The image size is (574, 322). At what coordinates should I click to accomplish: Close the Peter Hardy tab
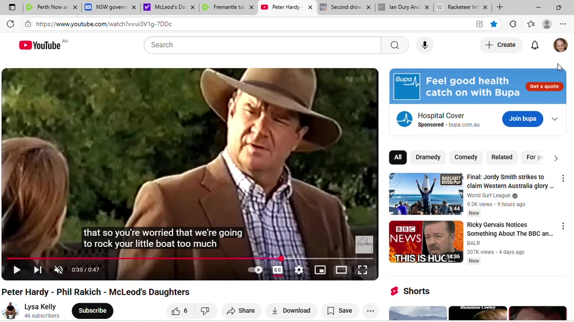pos(310,7)
